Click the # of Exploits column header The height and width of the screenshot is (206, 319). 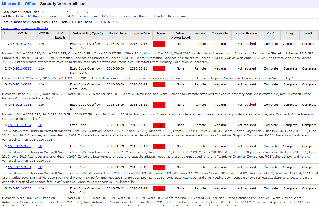[60, 35]
